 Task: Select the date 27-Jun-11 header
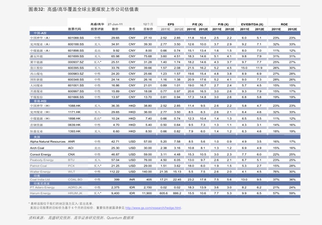coord(115,24)
